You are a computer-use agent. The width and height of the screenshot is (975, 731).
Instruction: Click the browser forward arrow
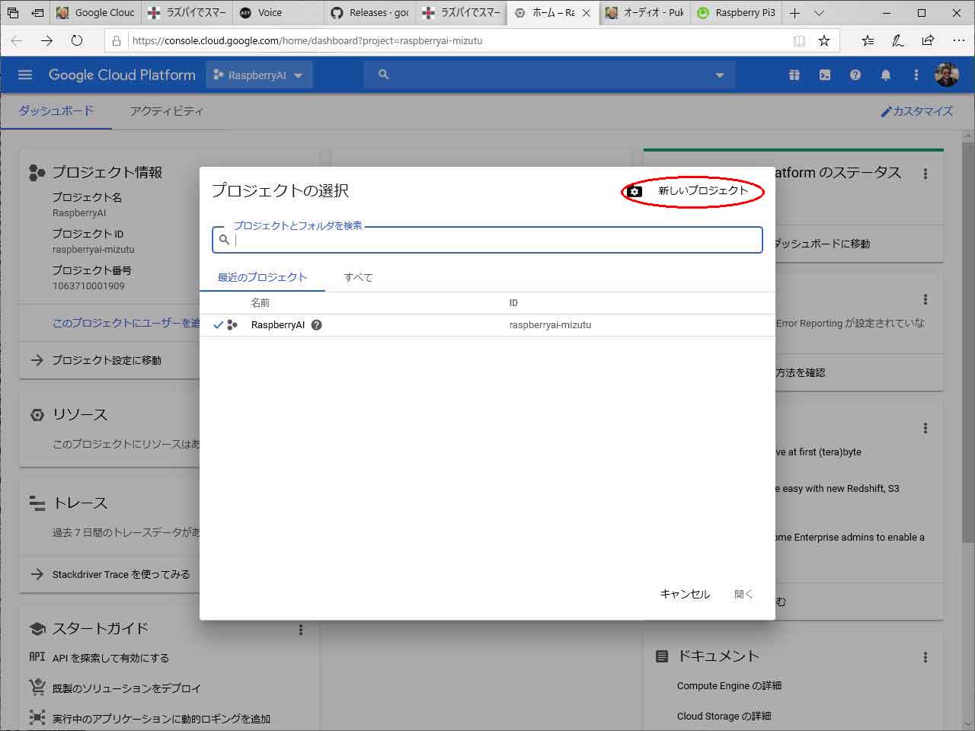46,40
